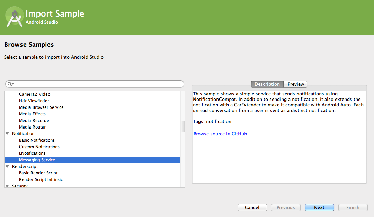Select the Hdr Viewfinder sample
The width and height of the screenshot is (374, 217).
pos(34,101)
